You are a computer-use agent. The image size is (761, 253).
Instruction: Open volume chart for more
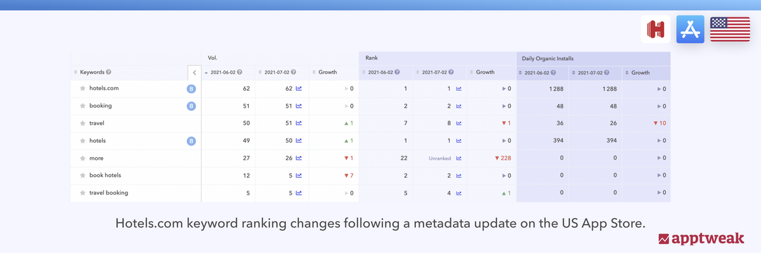298,158
